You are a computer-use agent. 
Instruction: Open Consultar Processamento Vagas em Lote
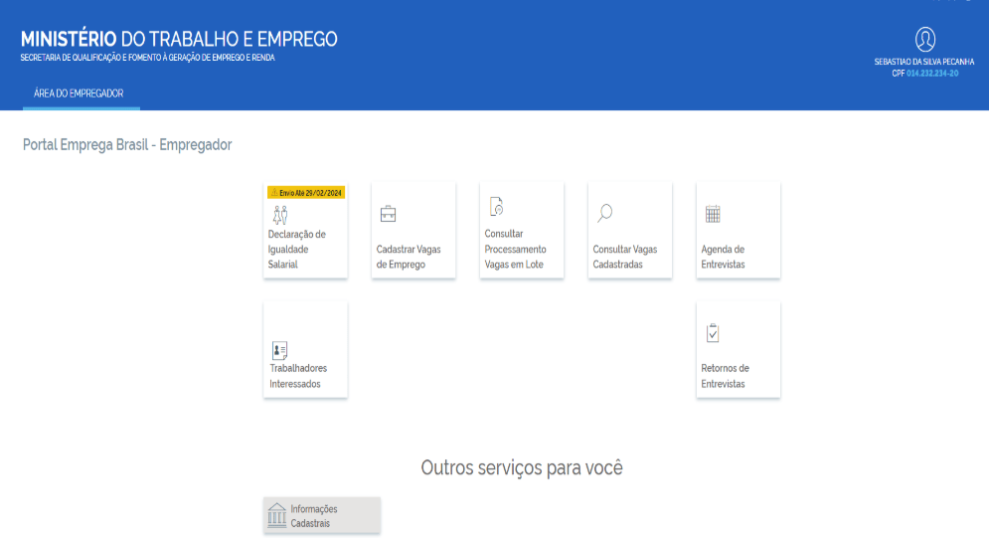tap(522, 230)
